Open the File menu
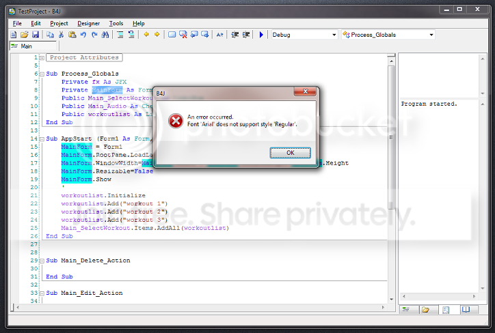The width and height of the screenshot is (495, 333). coord(17,23)
